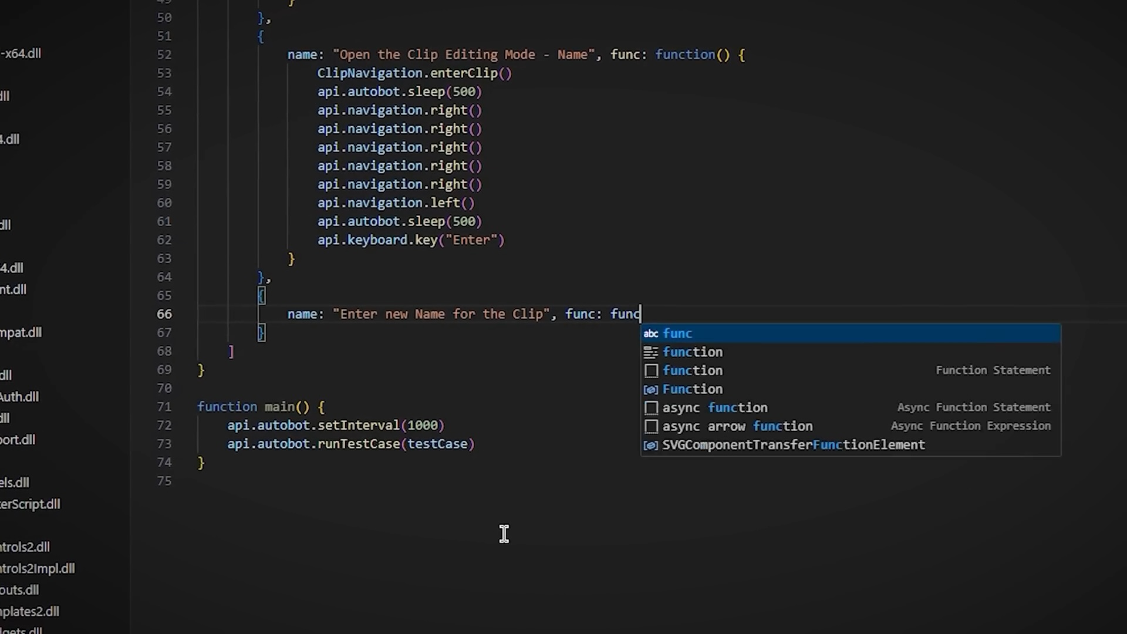
Task: Select the capitalized 'Function' variable suggestion
Action: click(x=693, y=389)
